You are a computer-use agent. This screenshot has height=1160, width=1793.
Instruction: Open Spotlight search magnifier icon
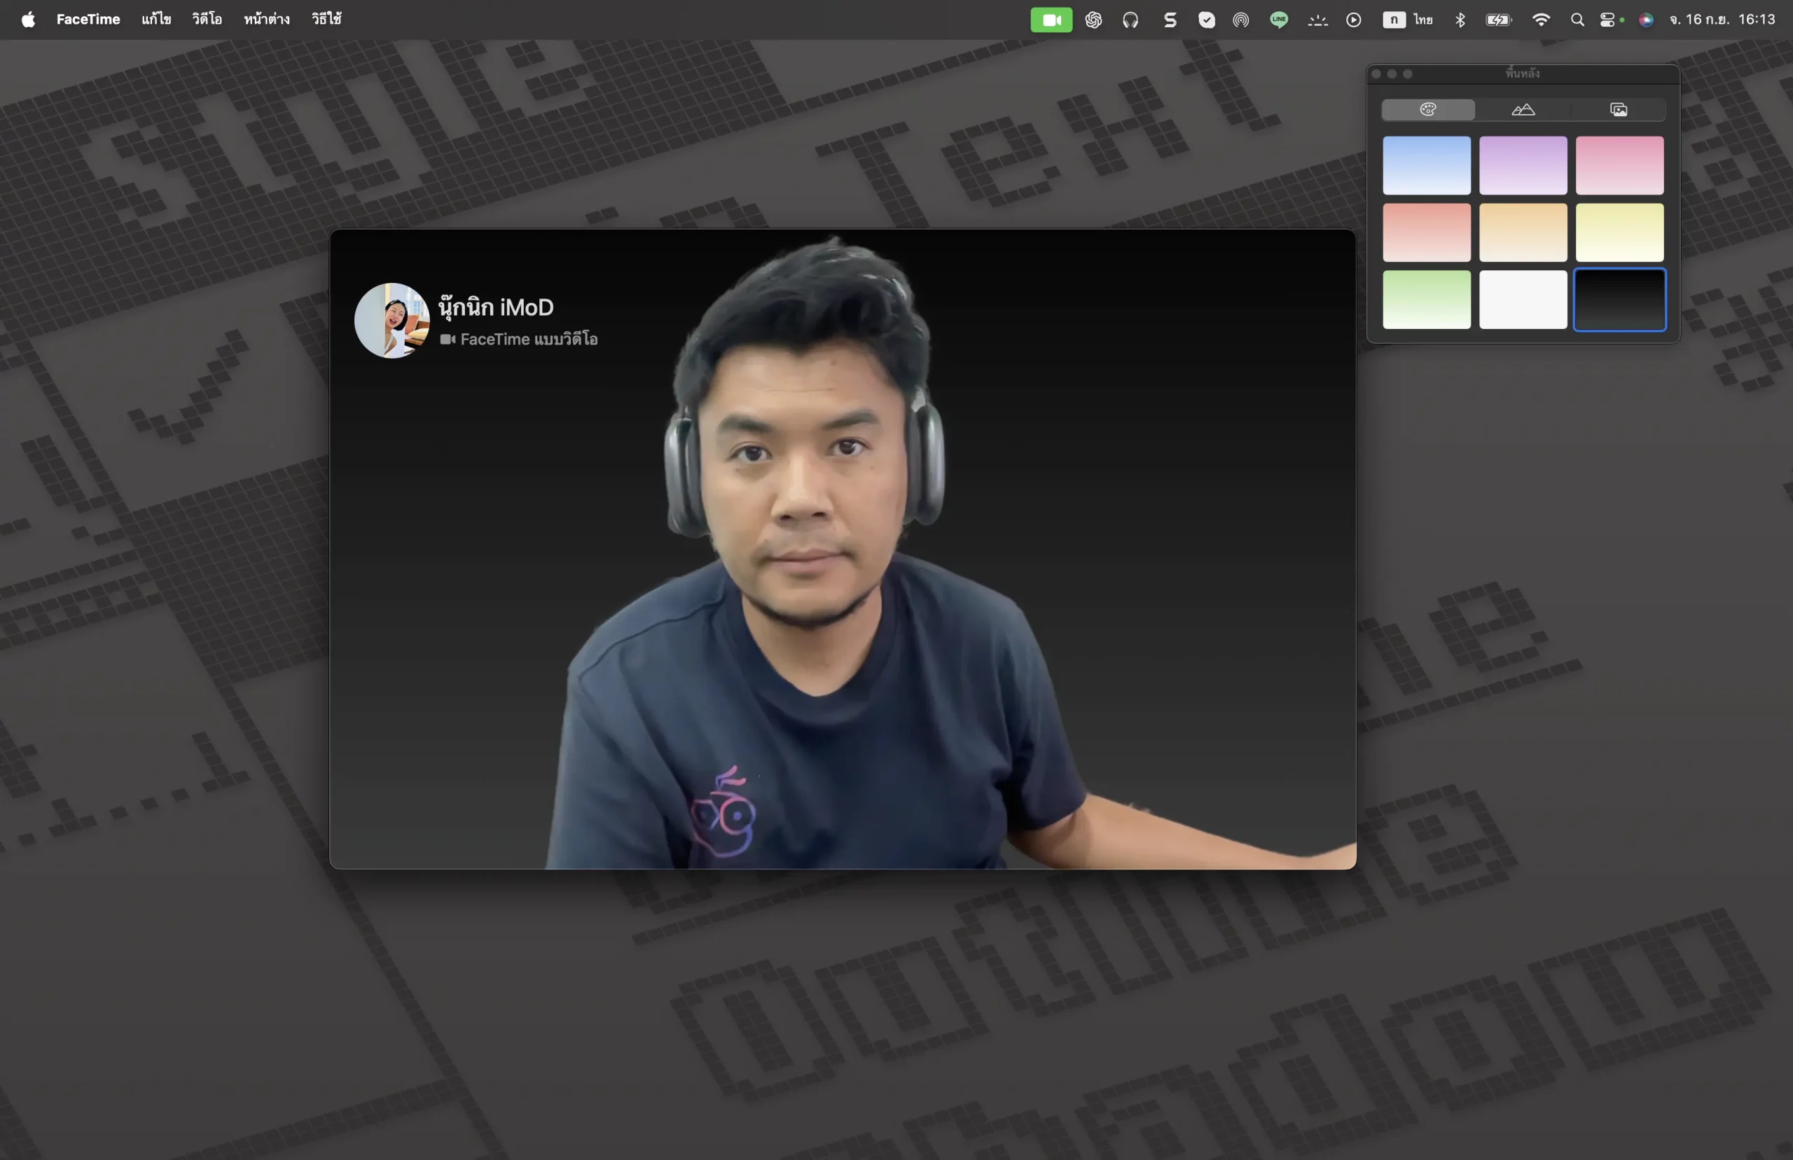coord(1577,20)
